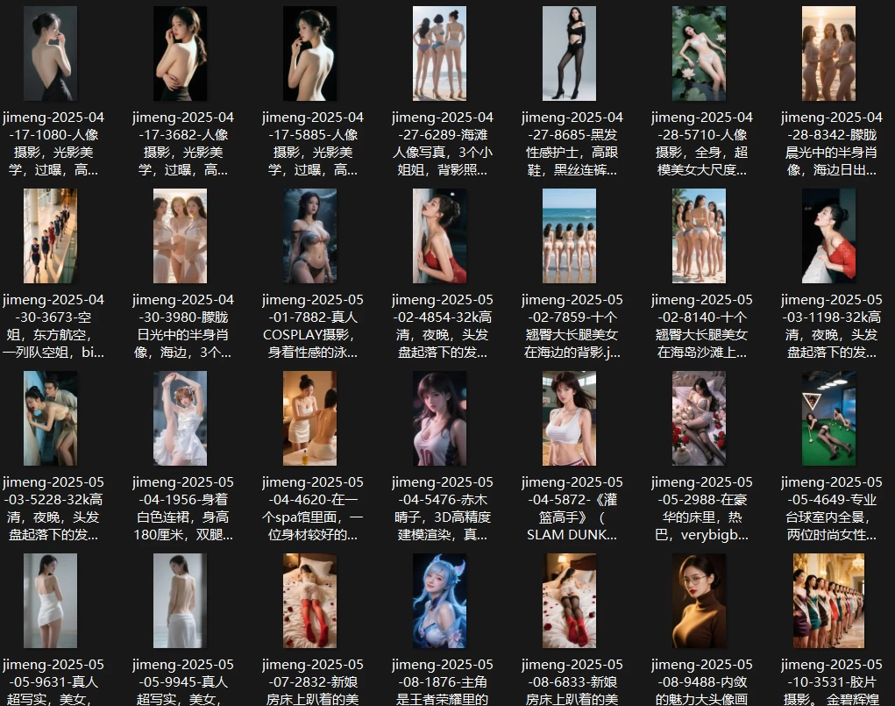The height and width of the screenshot is (706, 895).
Task: Select the jimeng-2025-05-05-4649 billiards room thumbnail
Action: (828, 418)
